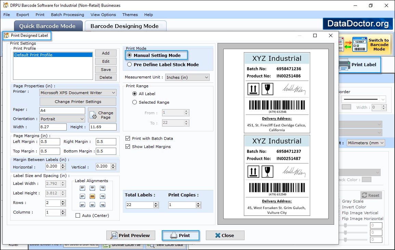Screen dimensions: 395x250
Task: Toggle Show Label Margins checkbox
Action: coord(128,146)
